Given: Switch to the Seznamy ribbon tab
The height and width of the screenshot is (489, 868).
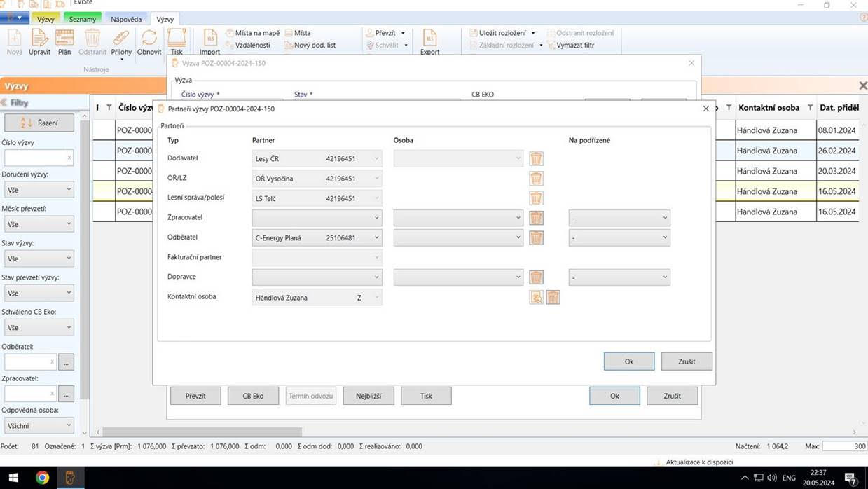Looking at the screenshot, I should point(82,19).
